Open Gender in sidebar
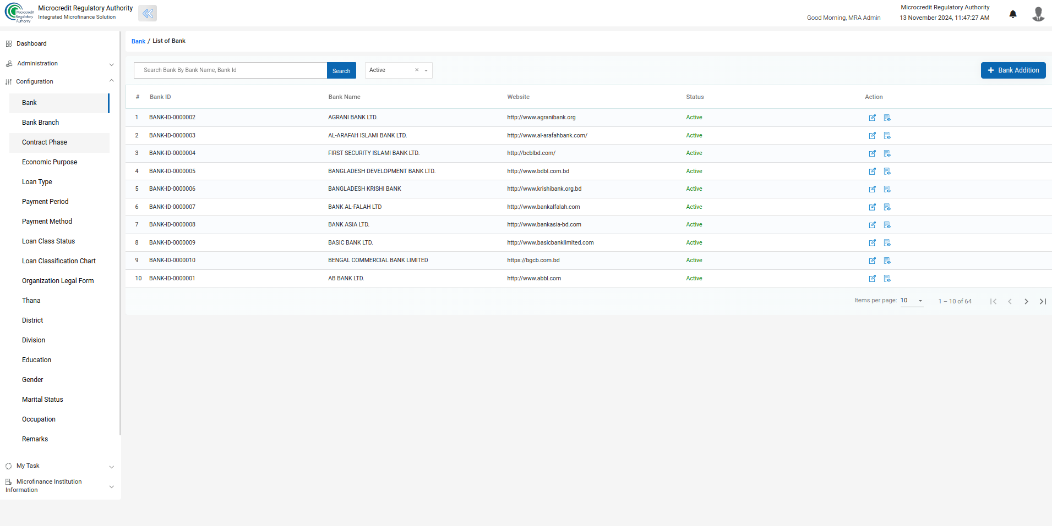Image resolution: width=1052 pixels, height=526 pixels. click(x=59, y=380)
